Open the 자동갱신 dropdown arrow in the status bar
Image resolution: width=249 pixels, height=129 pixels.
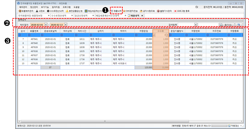tap(241, 126)
